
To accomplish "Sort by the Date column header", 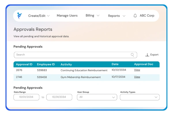I will click(x=115, y=64).
